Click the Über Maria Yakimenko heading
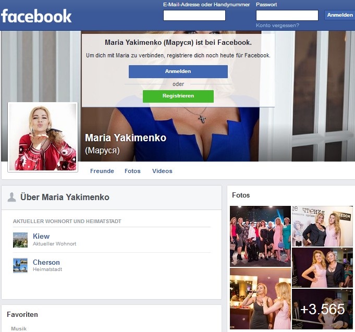The height and width of the screenshot is (332, 355). click(x=65, y=197)
